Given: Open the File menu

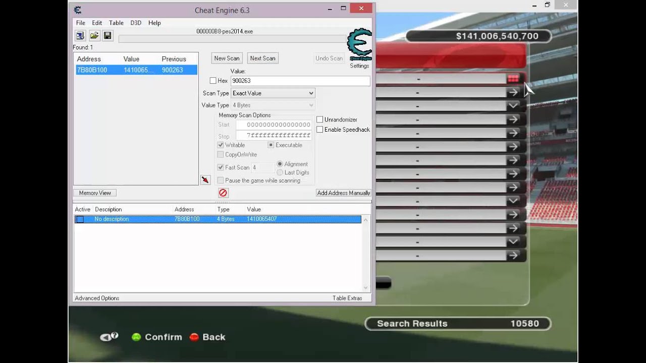Looking at the screenshot, I should pos(81,23).
